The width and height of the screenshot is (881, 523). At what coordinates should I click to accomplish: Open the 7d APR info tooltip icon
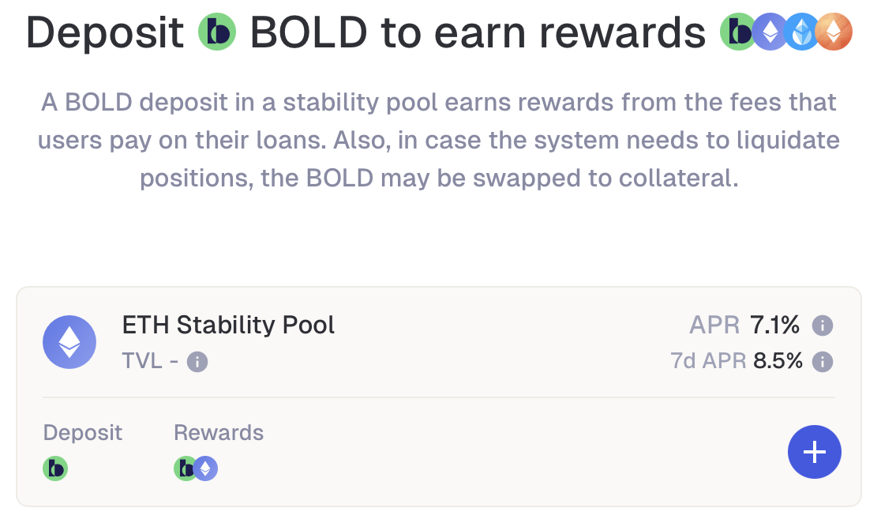pyautogui.click(x=822, y=361)
